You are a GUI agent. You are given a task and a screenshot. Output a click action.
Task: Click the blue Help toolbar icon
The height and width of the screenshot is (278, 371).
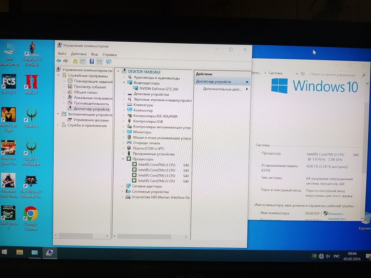(x=92, y=62)
